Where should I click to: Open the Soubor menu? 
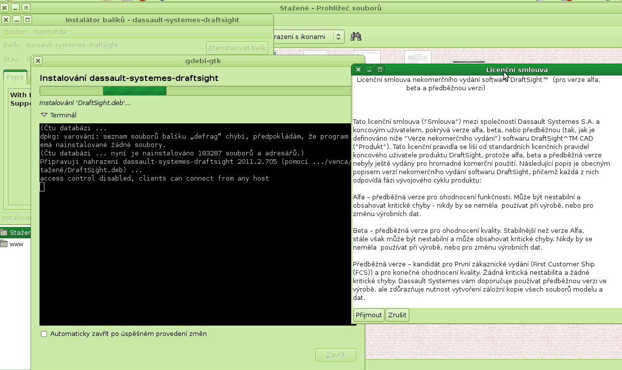coord(16,32)
